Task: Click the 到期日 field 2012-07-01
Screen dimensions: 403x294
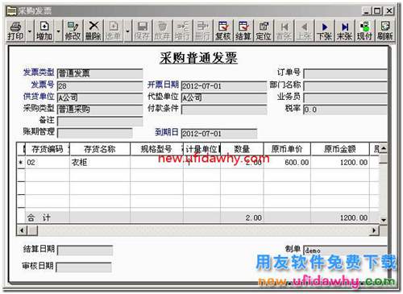Action: [219, 133]
